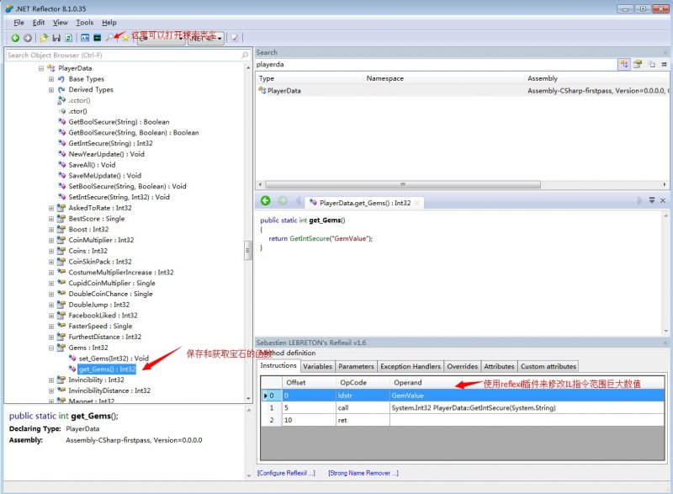Click the faded Forward arrow above the code view
673x494 pixels.
click(x=283, y=201)
